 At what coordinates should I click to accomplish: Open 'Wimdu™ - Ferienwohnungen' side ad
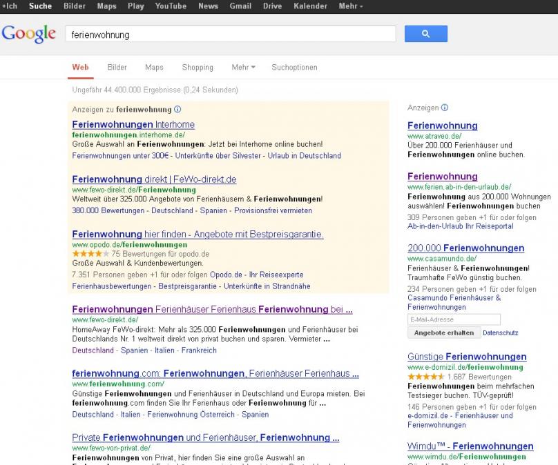pos(470,446)
